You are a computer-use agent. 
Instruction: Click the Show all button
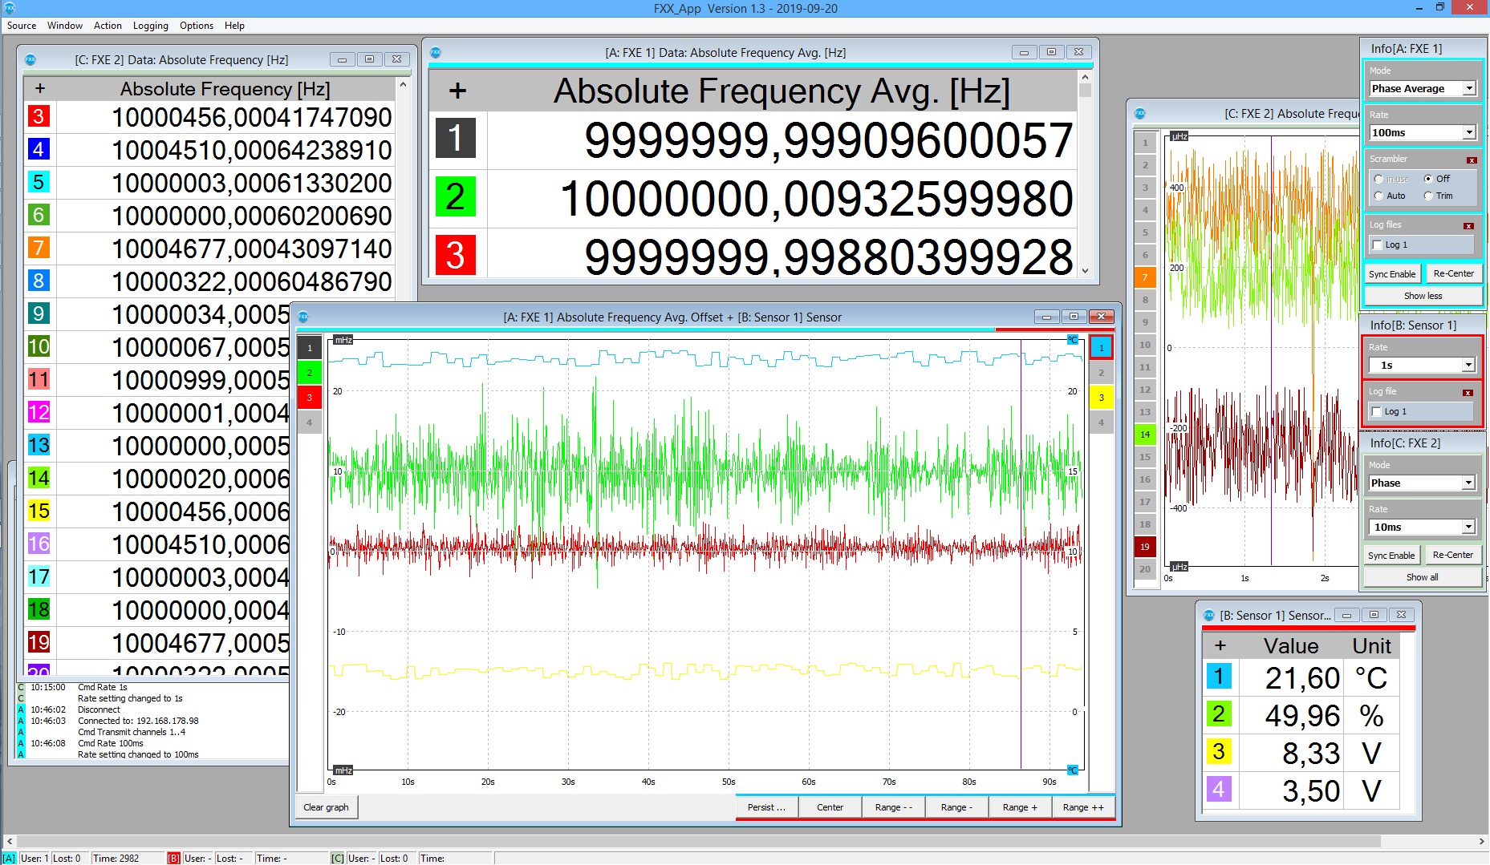[1422, 577]
